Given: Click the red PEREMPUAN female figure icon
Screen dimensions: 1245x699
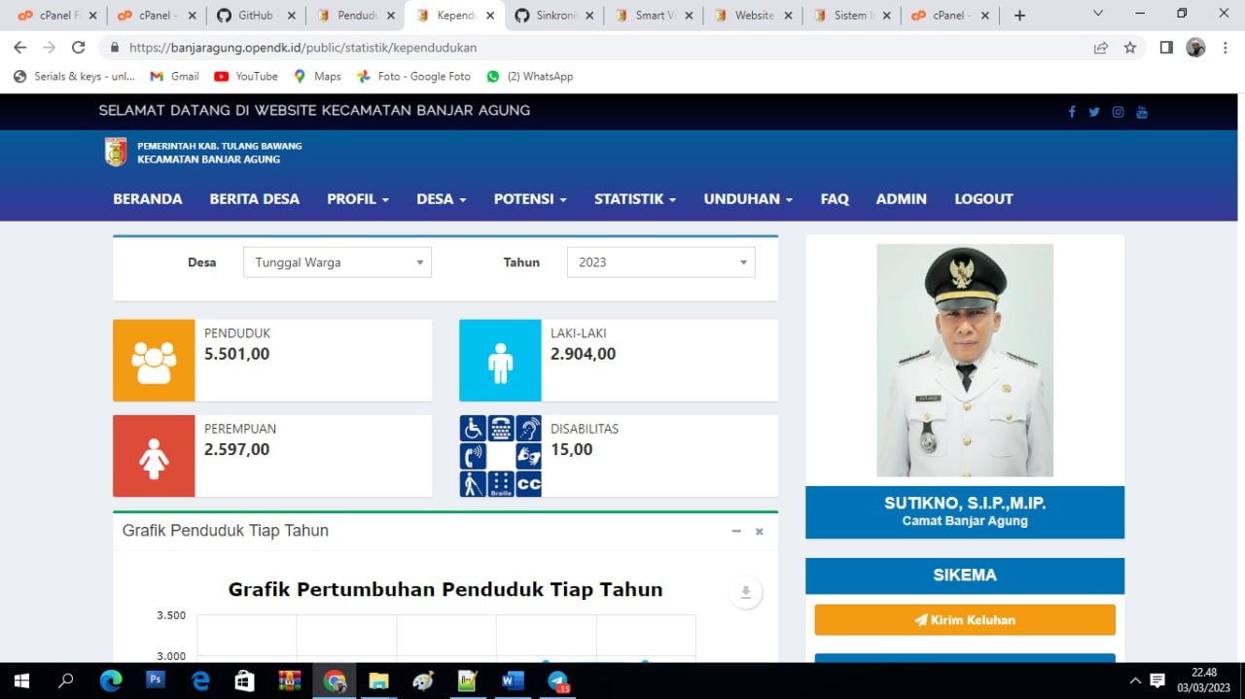Looking at the screenshot, I should (x=153, y=455).
